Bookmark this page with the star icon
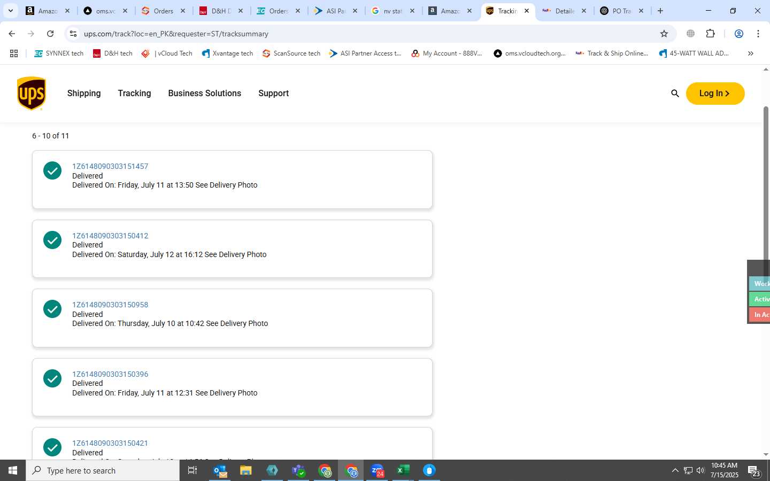This screenshot has width=770, height=481. [x=664, y=34]
